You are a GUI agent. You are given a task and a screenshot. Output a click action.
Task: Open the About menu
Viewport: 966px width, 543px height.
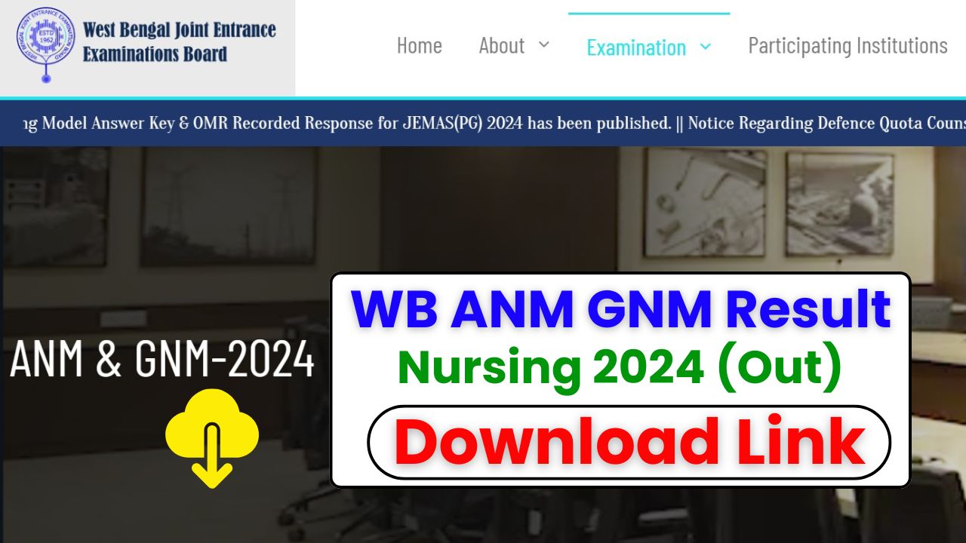tap(502, 46)
